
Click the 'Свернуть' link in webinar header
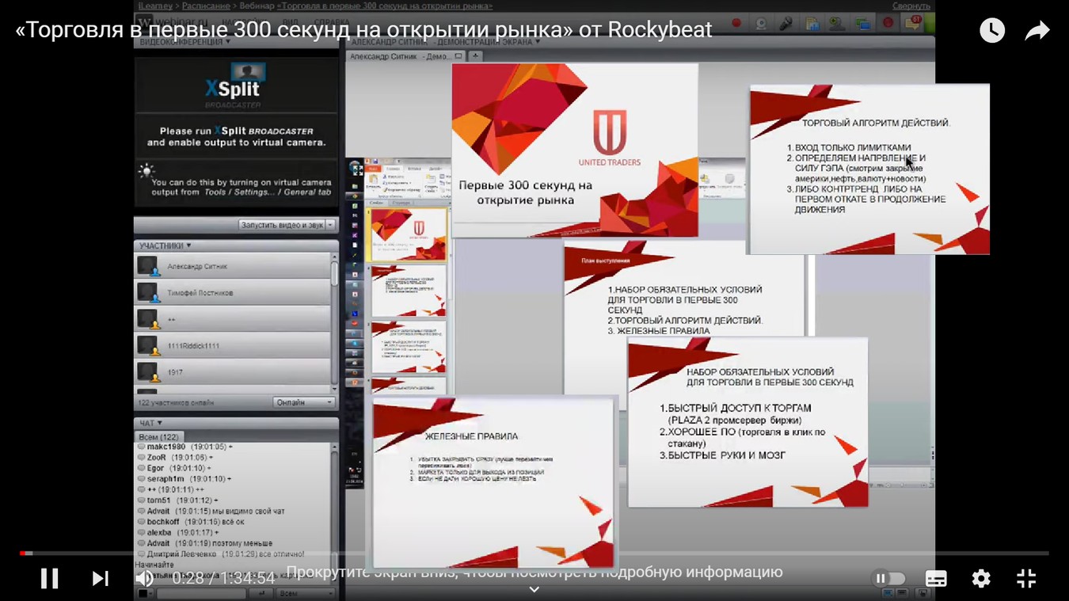point(911,6)
